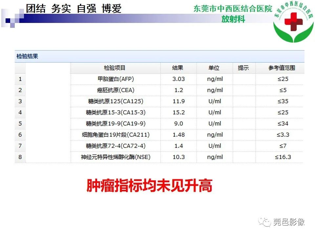Click the U/ml unit in the CA125 row
The width and height of the screenshot is (315, 236).
[x=215, y=101]
